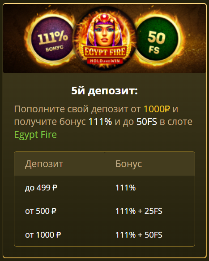209x261 pixels.
Task: Click the от 500 ₽ row
Action: pyautogui.click(x=105, y=211)
